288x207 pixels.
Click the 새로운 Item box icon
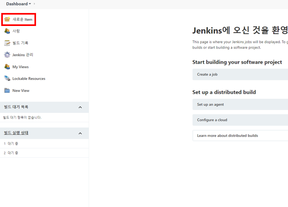click(7, 19)
